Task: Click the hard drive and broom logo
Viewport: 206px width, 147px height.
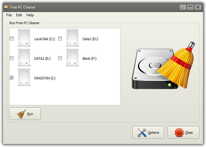Action: [163, 66]
